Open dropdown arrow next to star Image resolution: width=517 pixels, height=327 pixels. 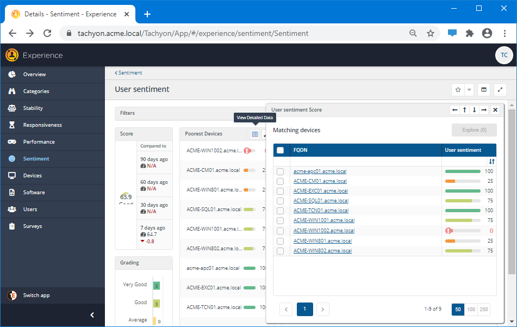coord(469,89)
